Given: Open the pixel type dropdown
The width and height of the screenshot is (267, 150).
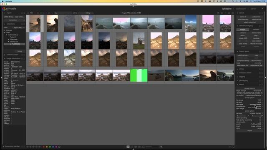Looking at the screenshot, I should 249,105.
